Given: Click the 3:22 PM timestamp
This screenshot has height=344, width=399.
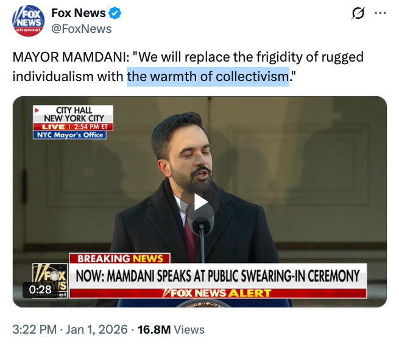Looking at the screenshot, I should (x=34, y=329).
